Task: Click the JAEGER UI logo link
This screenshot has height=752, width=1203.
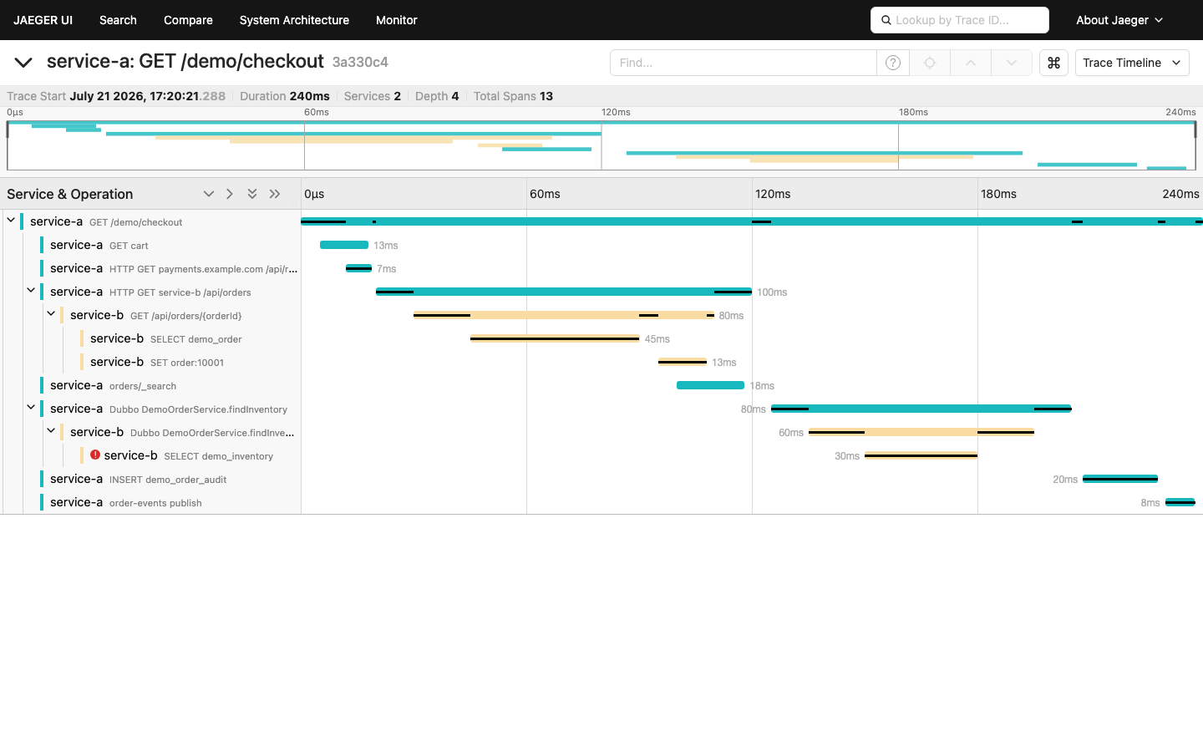Action: 43,20
